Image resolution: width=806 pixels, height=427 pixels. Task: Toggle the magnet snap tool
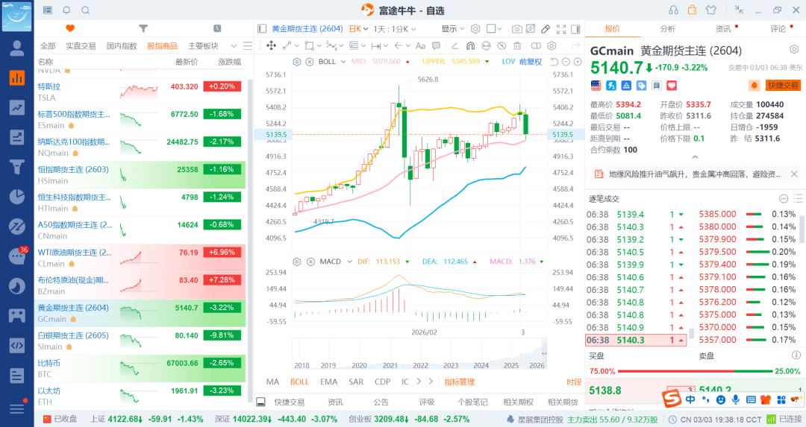470,45
